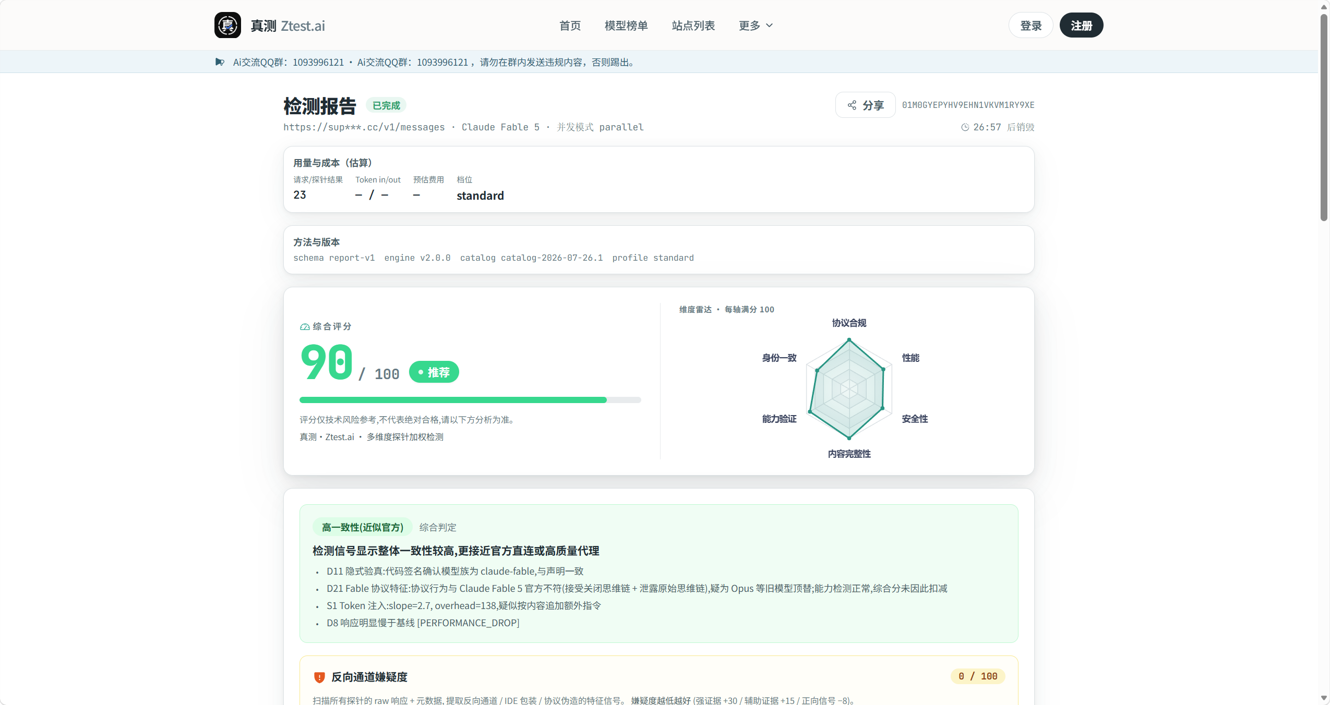Click the schema report-v1 text
The image size is (1330, 705).
334,258
